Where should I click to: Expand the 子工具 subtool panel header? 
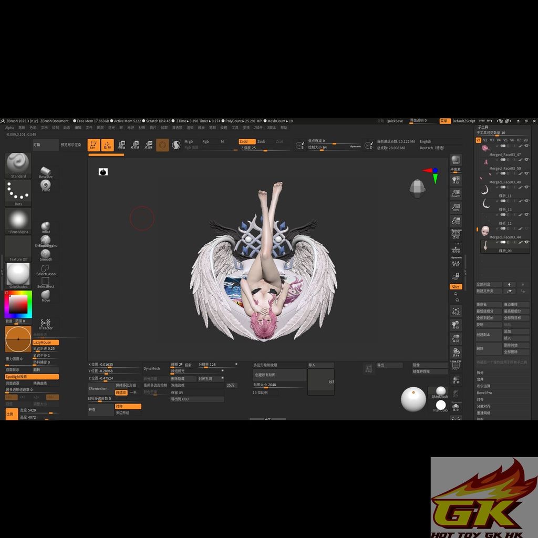pyautogui.click(x=483, y=127)
